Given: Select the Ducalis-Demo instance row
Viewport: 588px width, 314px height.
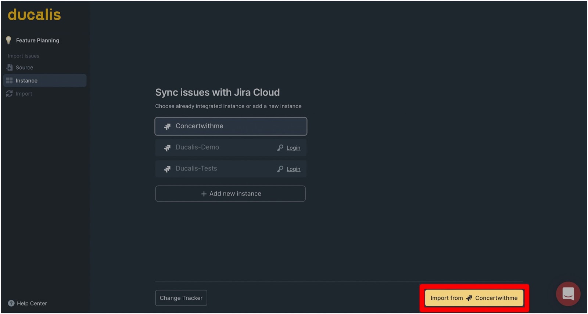Looking at the screenshot, I should coord(231,147).
